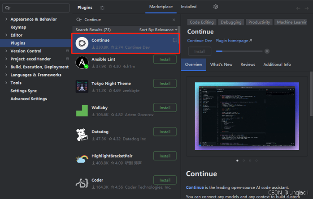
Task: Expand Project: excelHander node
Action: coord(6,59)
